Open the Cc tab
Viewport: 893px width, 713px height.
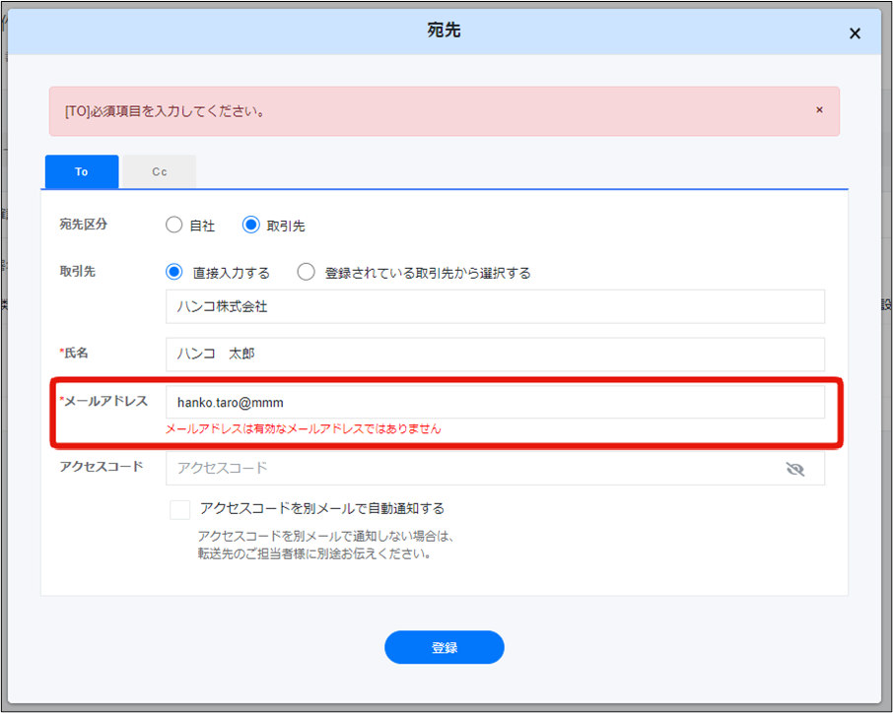(x=159, y=171)
